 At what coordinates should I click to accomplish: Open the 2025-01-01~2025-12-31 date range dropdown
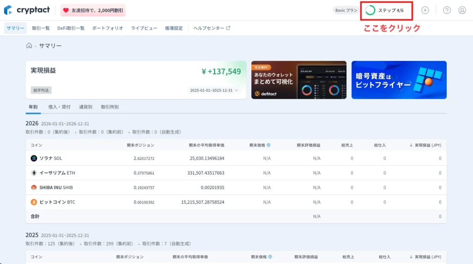click(215, 90)
